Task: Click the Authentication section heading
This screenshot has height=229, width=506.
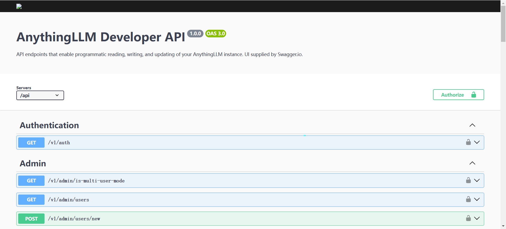Action: point(49,125)
